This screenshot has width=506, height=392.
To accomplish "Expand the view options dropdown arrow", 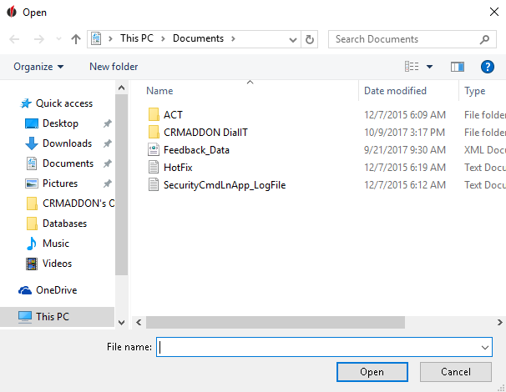I will click(x=429, y=67).
